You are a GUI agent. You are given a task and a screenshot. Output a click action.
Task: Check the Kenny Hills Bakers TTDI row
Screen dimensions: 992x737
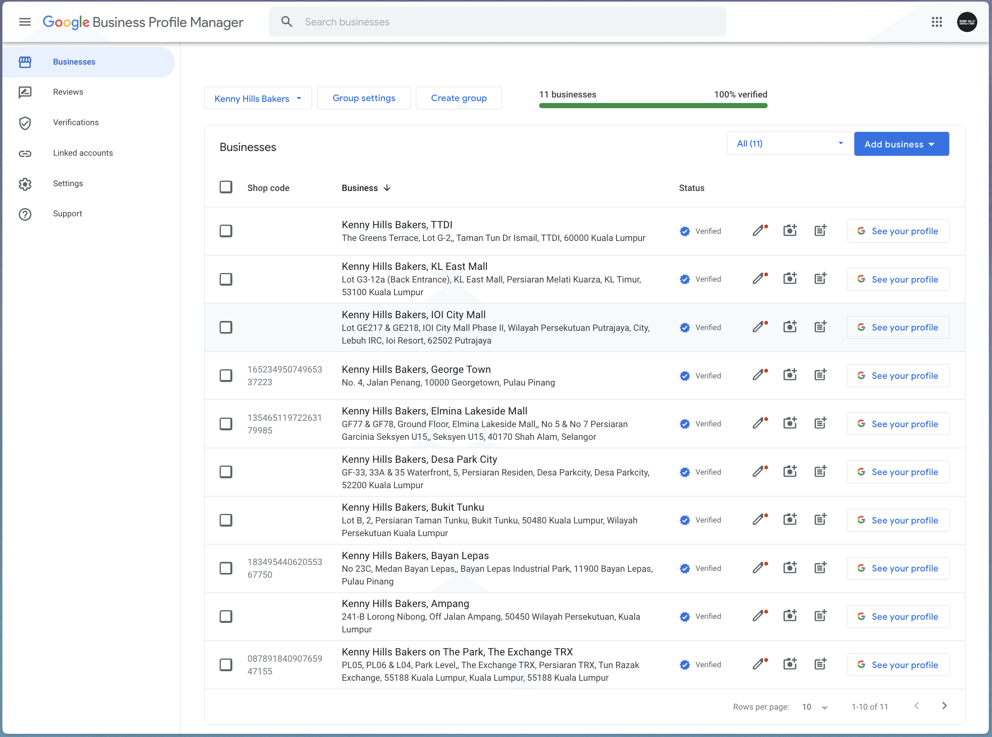pos(226,231)
